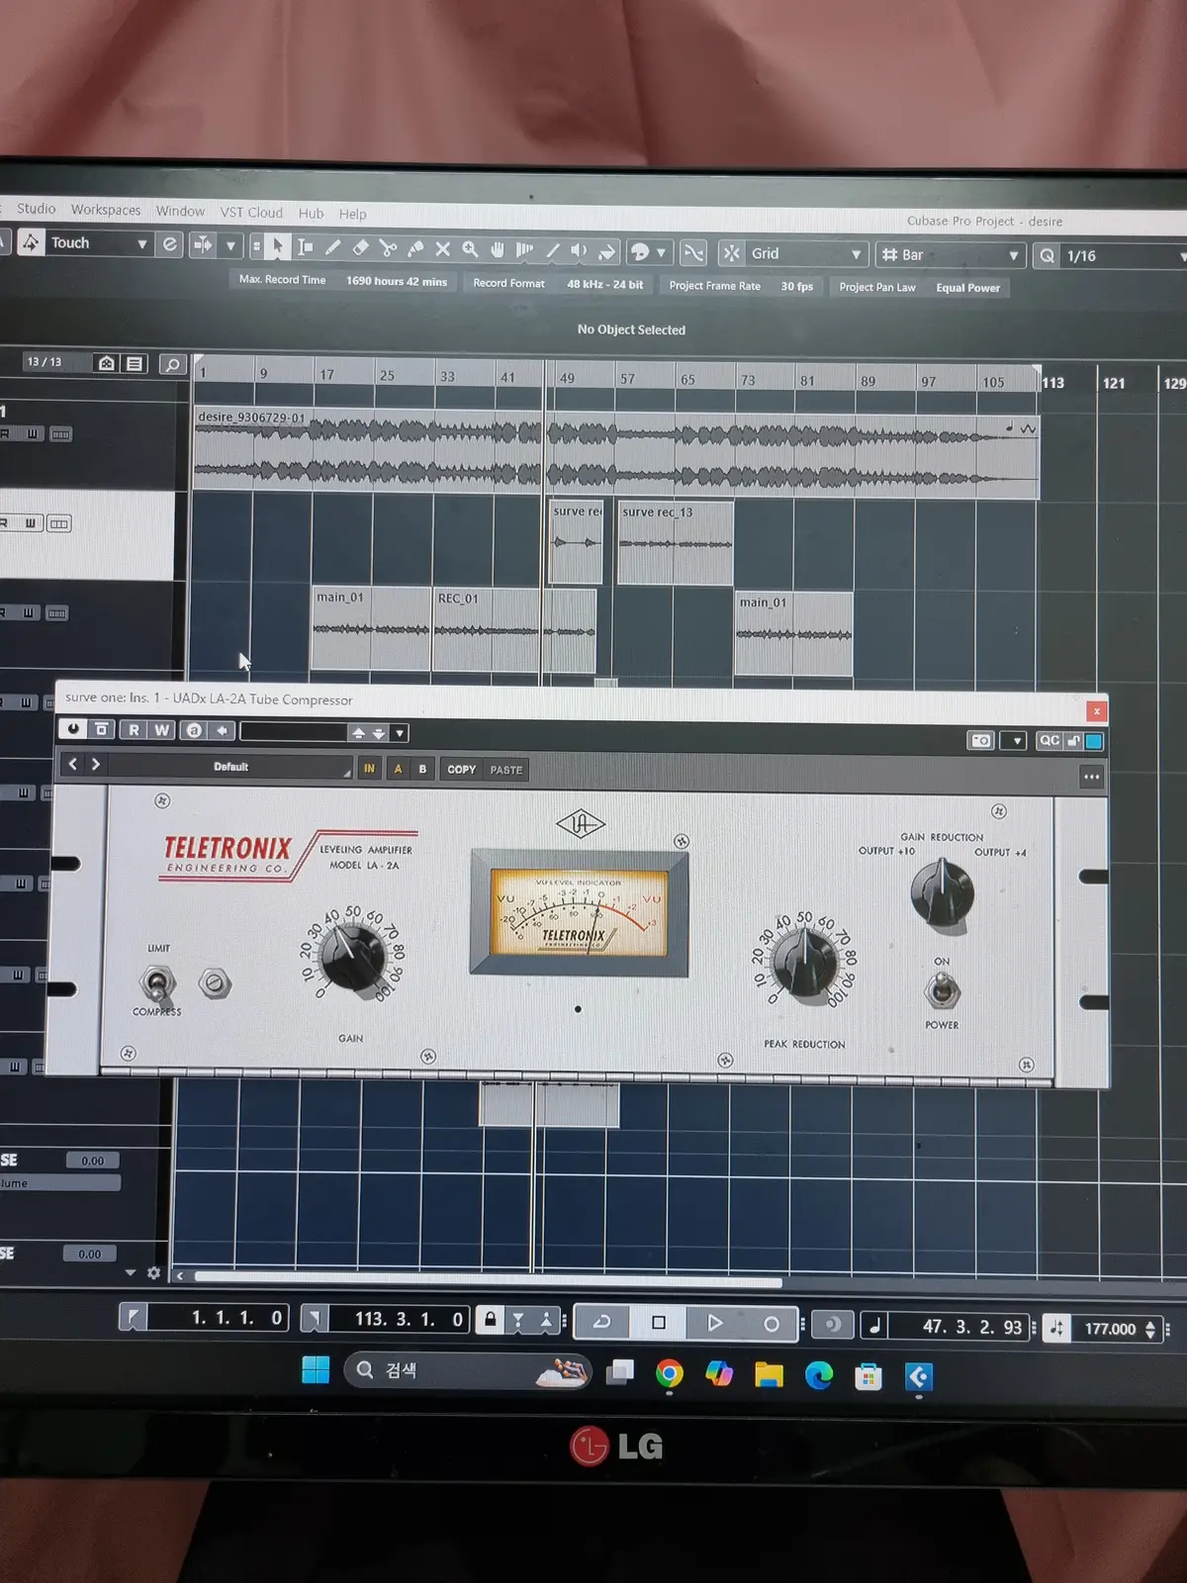Select the Mute X tool

tap(442, 248)
